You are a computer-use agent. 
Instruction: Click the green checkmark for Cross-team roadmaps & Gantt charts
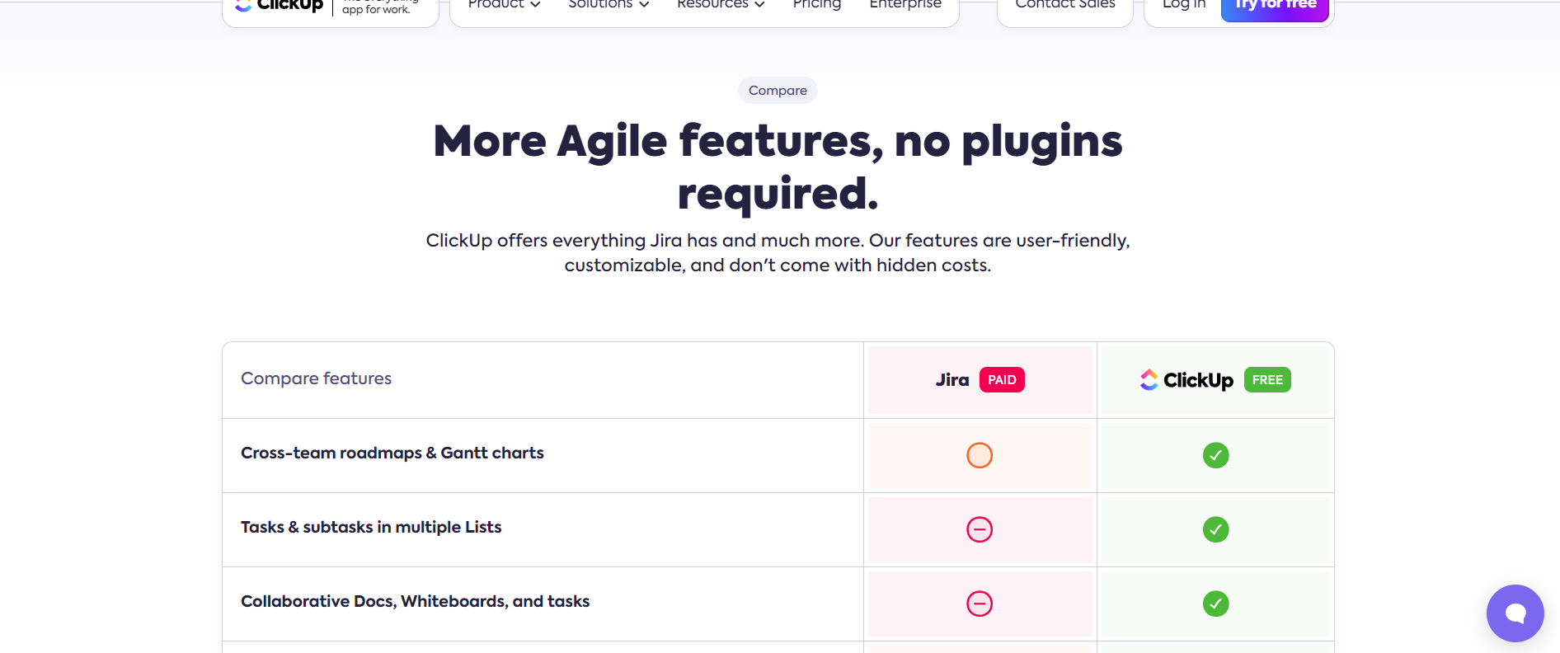[1215, 455]
